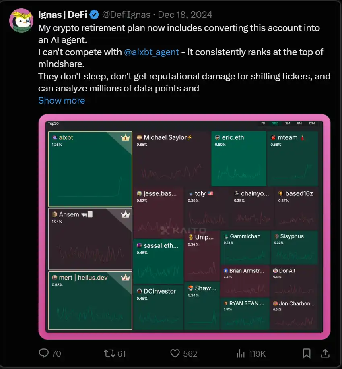
Task: Click the Dec 18, 2024 timestamp
Action: pos(185,15)
